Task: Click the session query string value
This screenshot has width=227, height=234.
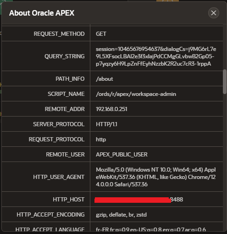Action: [x=156, y=56]
